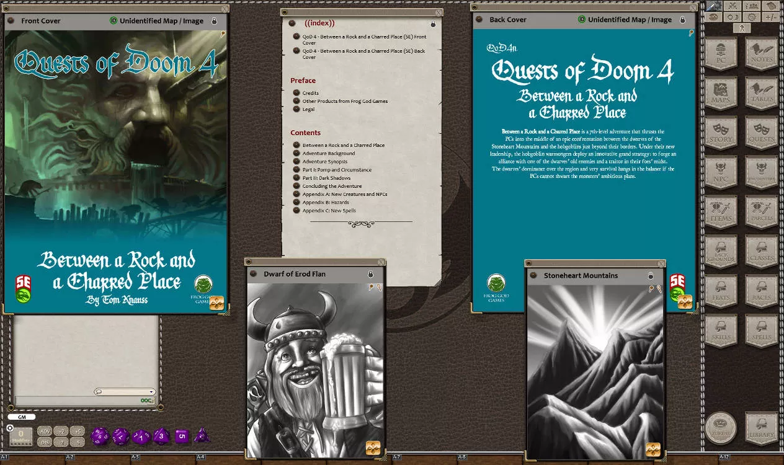
Task: Open Part I: Pomp and Circumstance
Action: tap(337, 169)
